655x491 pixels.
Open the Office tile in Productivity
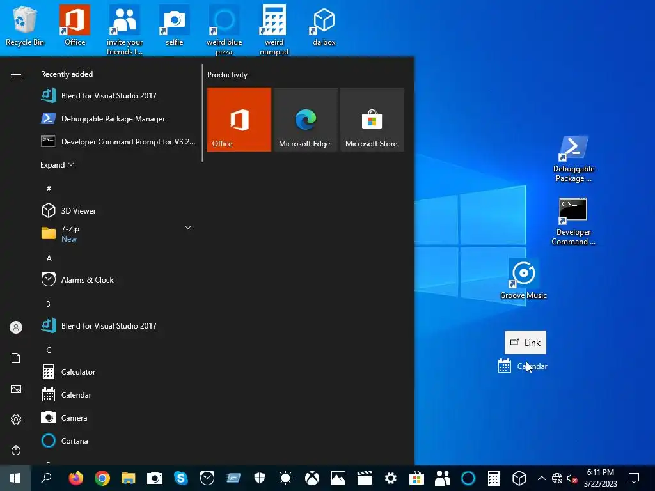[x=239, y=120]
